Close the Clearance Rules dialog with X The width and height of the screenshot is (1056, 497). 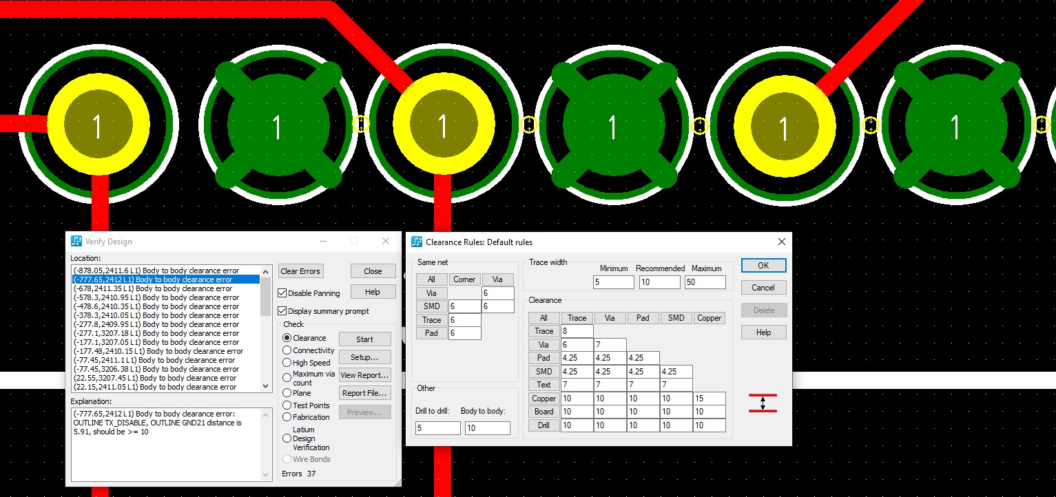click(781, 242)
